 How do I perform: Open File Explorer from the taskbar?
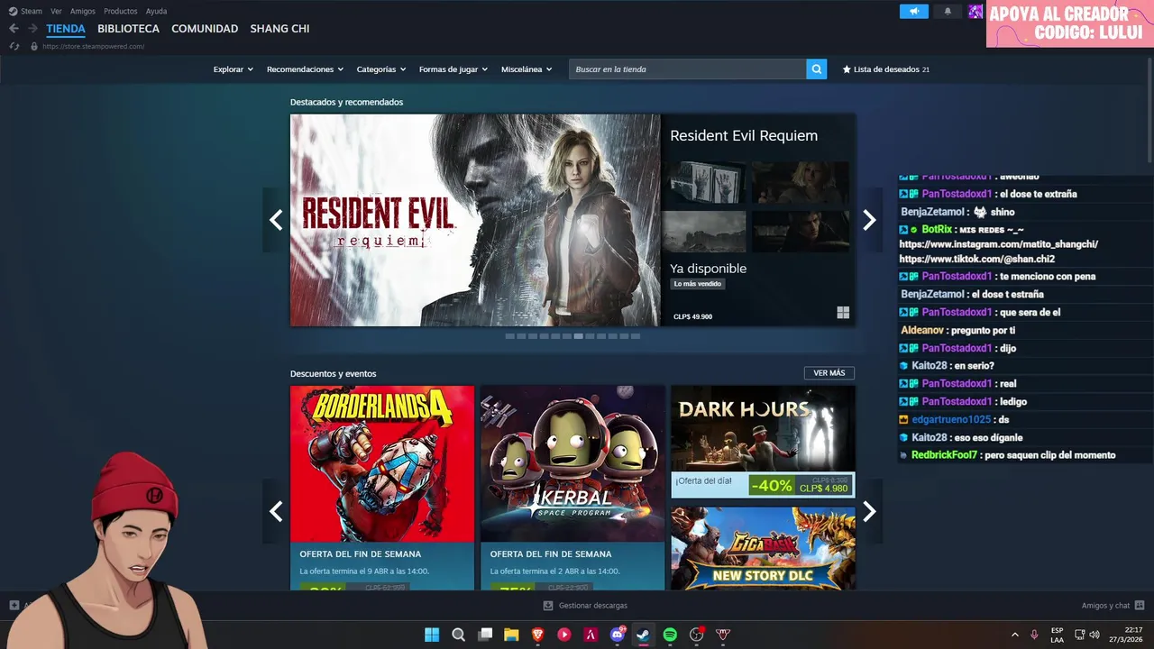[511, 635]
